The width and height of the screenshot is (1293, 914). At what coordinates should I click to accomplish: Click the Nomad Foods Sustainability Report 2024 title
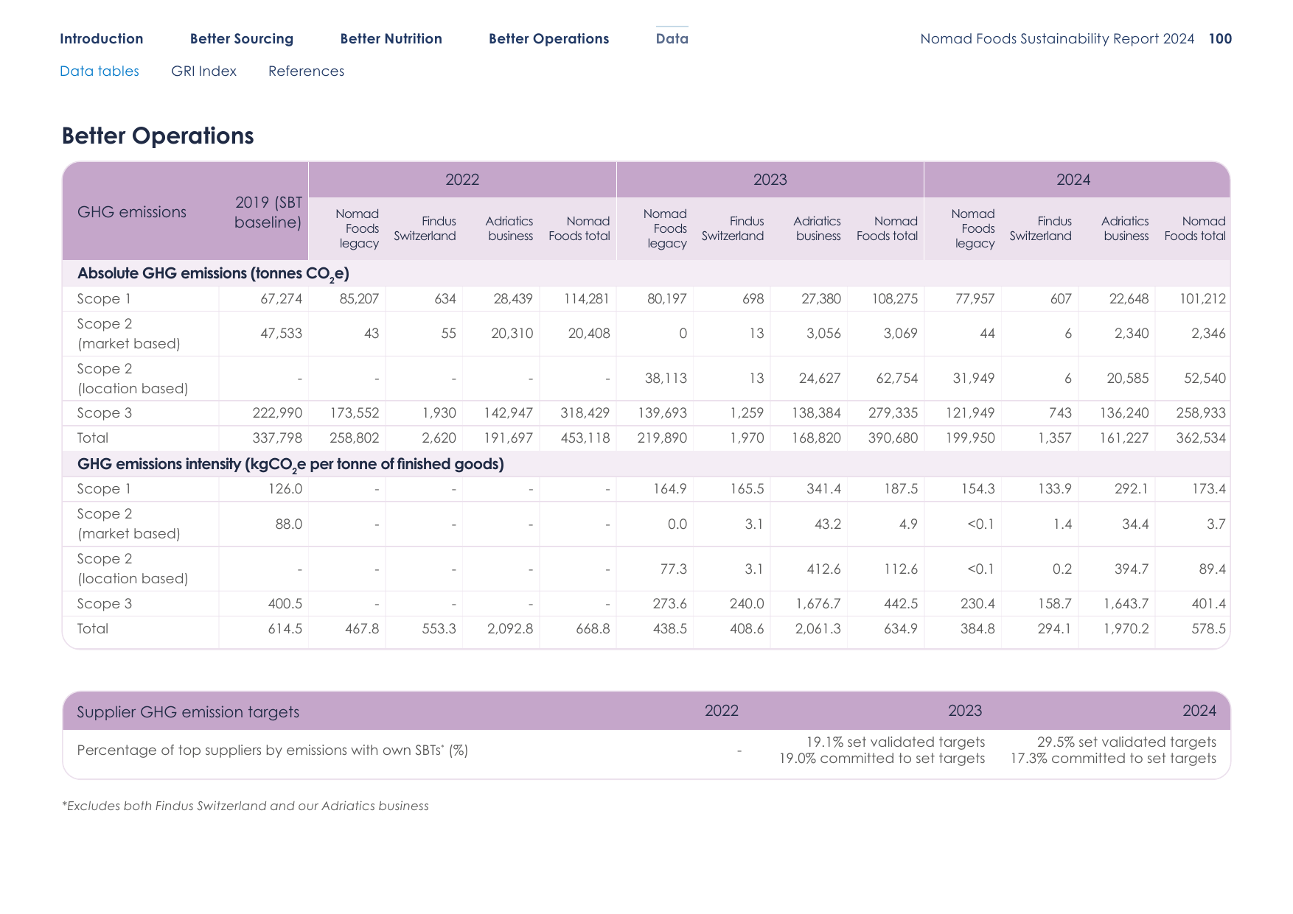1057,39
